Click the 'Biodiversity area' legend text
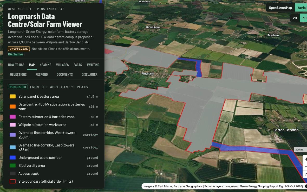Viewport: 307px width, 192px height. (x=31, y=165)
